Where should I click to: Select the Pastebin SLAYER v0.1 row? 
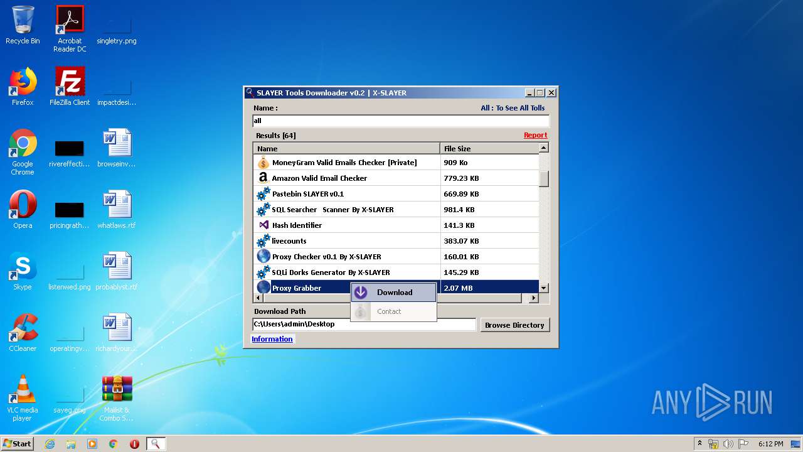(396, 194)
